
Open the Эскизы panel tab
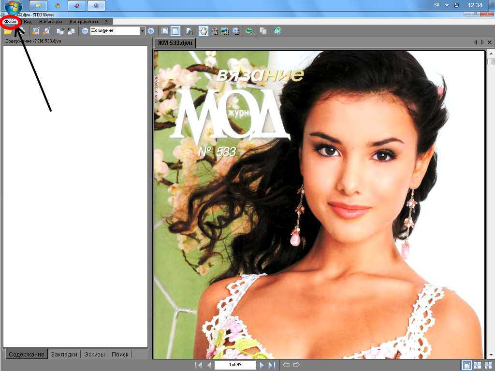point(94,354)
